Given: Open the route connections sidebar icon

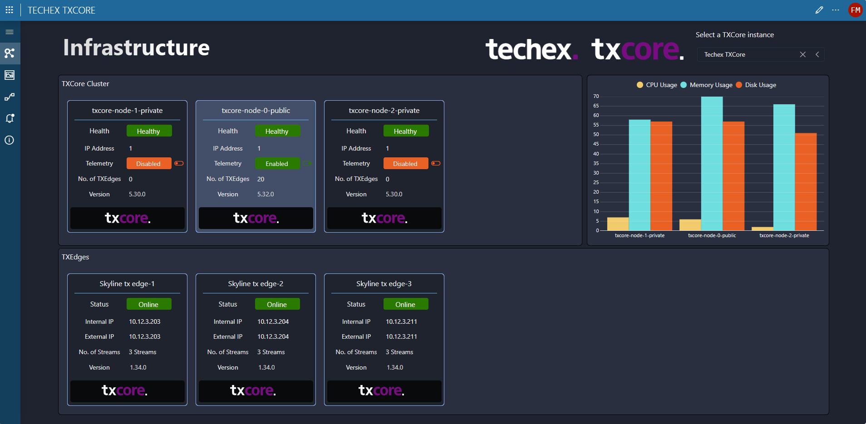Looking at the screenshot, I should (x=10, y=97).
